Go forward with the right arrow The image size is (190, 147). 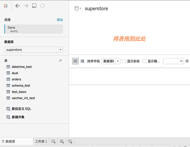[26, 6]
